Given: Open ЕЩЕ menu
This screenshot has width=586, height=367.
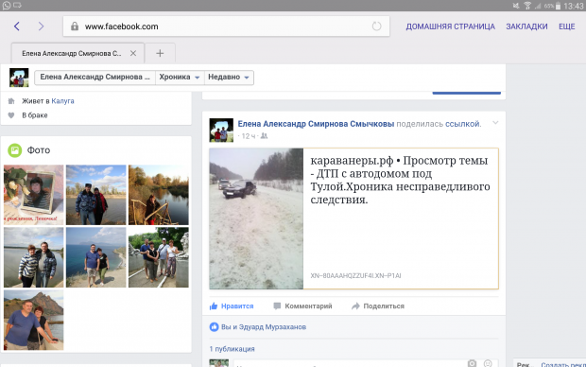Looking at the screenshot, I should tap(566, 26).
